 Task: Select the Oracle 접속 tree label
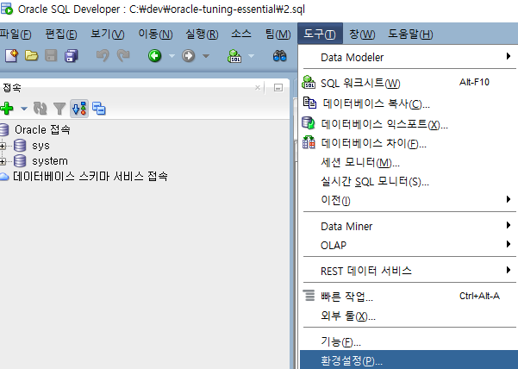coord(42,129)
